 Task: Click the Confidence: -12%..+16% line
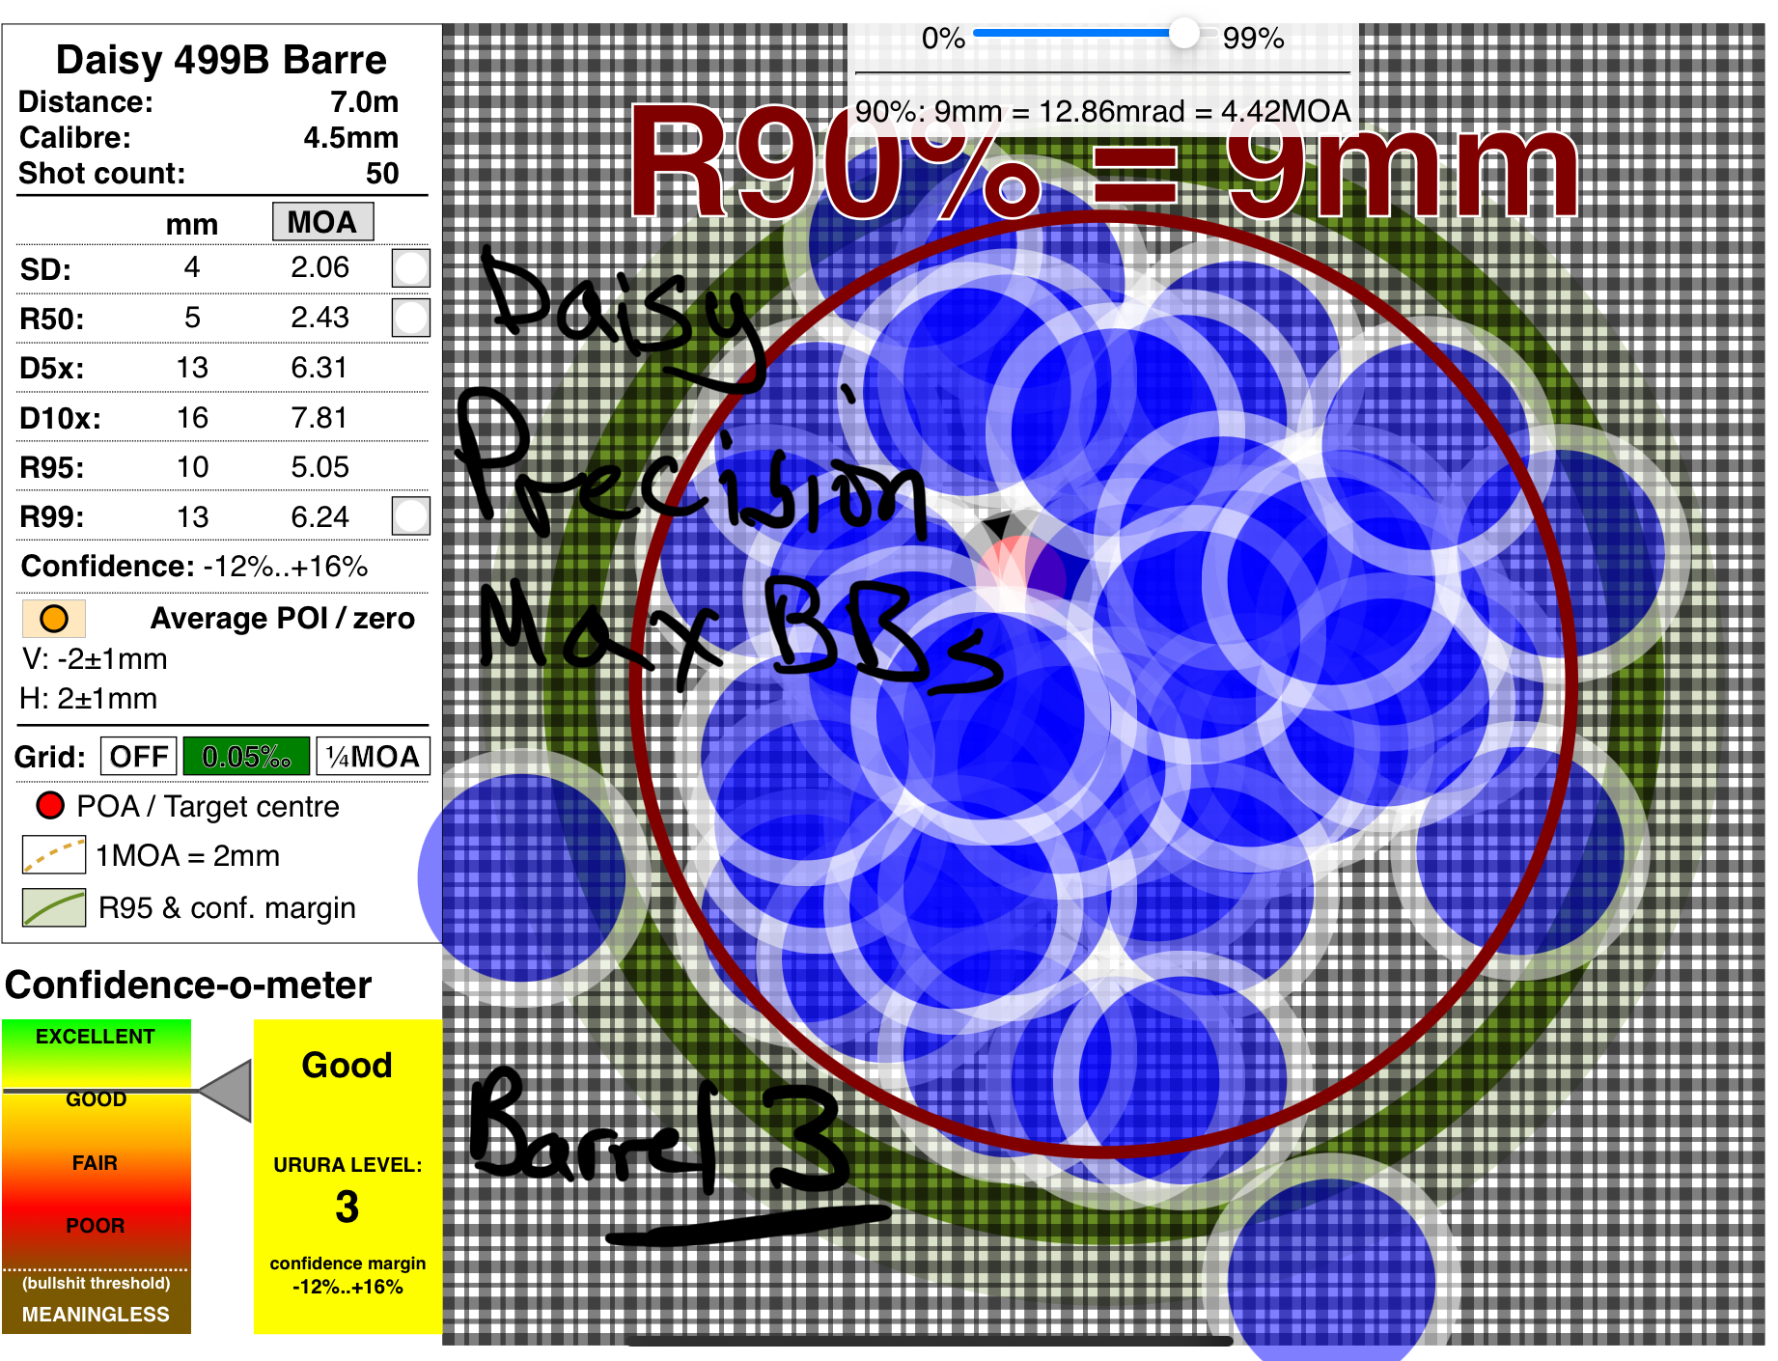pos(194,567)
